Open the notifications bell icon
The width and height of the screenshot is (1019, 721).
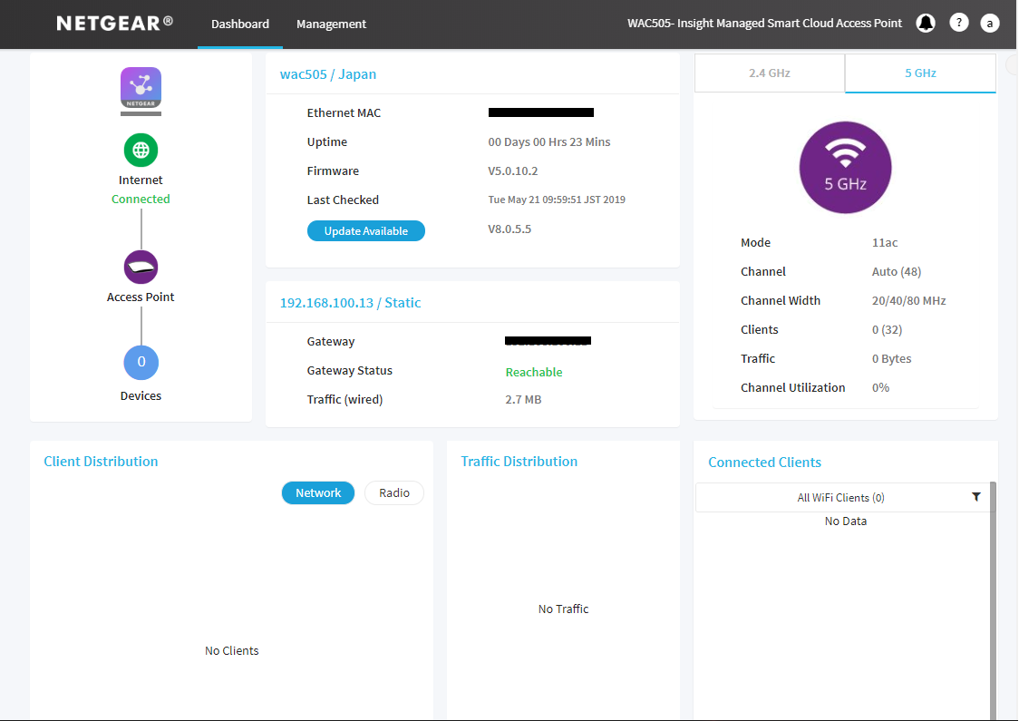926,24
